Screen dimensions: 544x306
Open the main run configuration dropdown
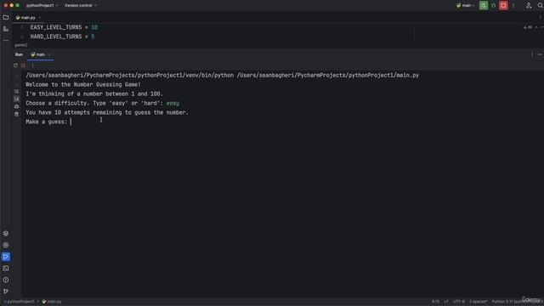[465, 5]
